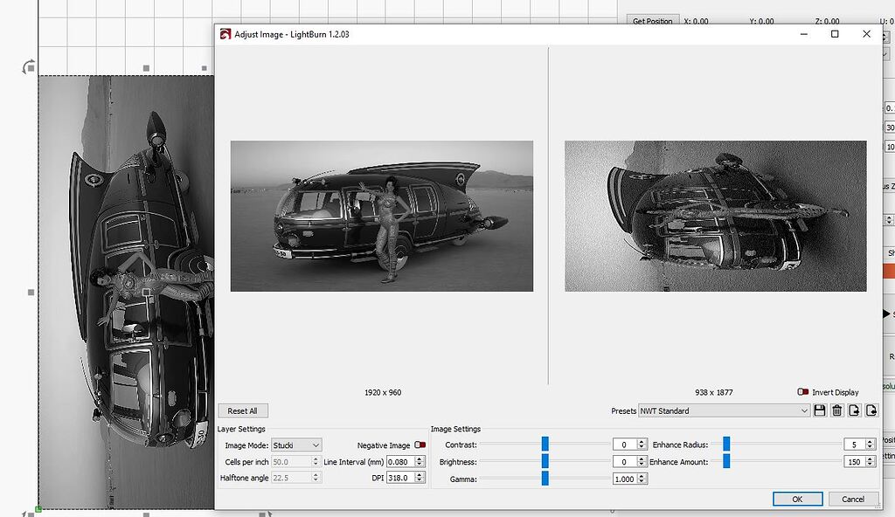Viewport: 895px width, 517px height.
Task: Click the left-middle selection handle on workspace
Action: (x=31, y=293)
